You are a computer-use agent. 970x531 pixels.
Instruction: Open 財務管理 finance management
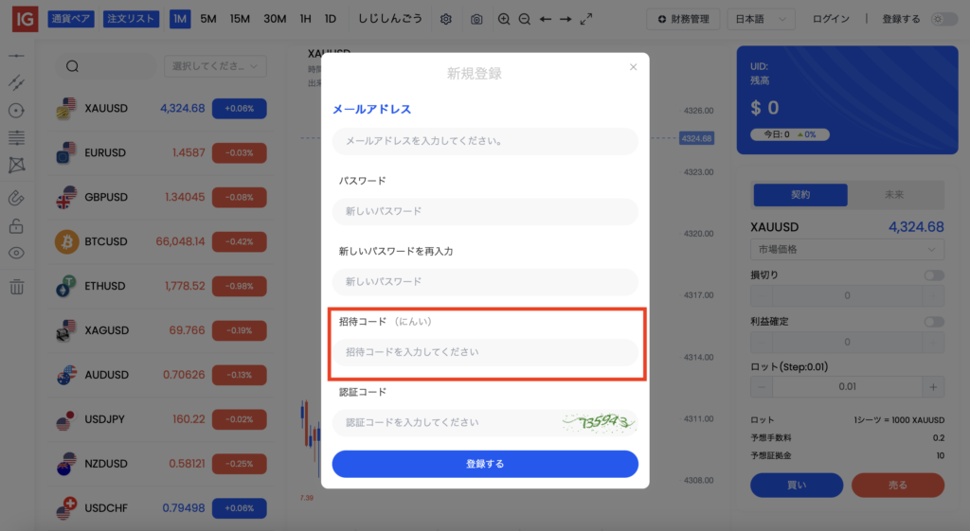(683, 19)
